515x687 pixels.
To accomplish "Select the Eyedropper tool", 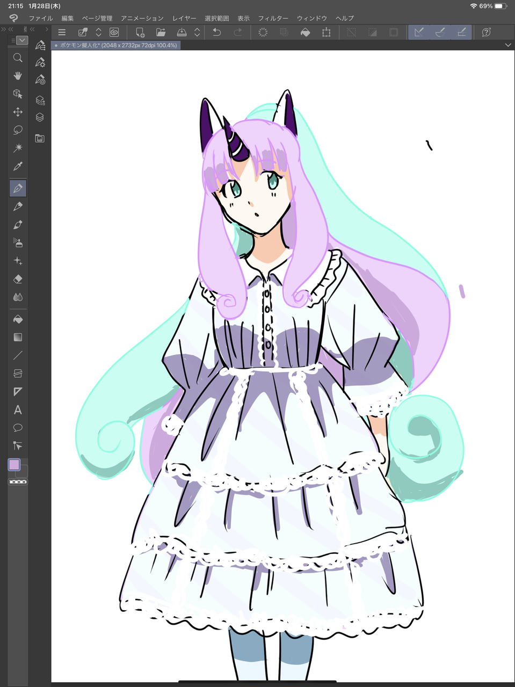I will [18, 166].
